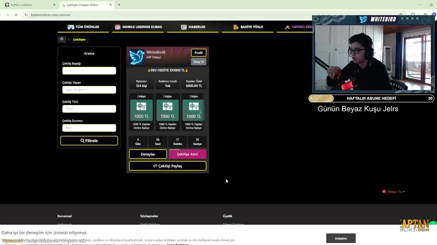Click Çekilişe Katıl button
This screenshot has height=245, width=437.
pos(187,154)
